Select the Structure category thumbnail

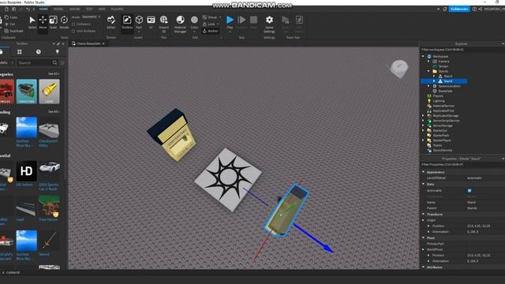pos(26,92)
